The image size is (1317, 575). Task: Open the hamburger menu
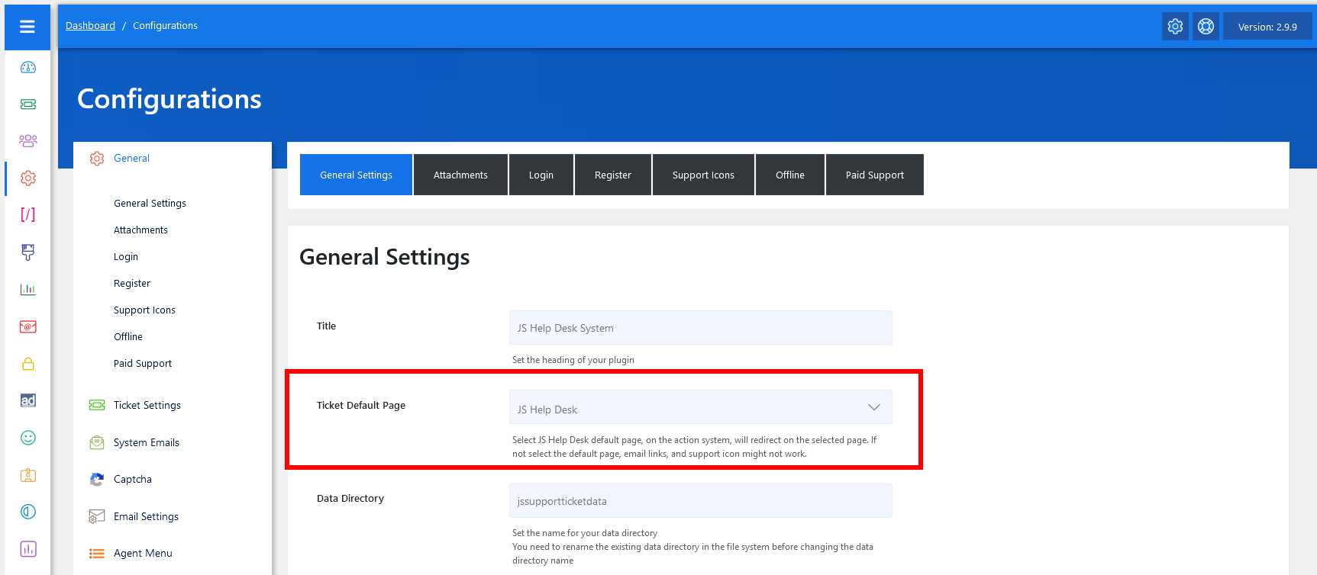27,27
